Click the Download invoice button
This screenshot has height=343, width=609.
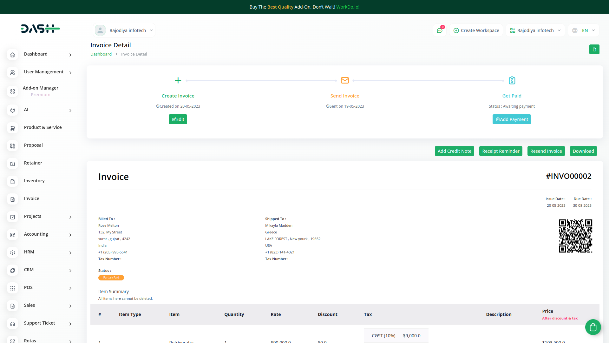click(x=583, y=151)
